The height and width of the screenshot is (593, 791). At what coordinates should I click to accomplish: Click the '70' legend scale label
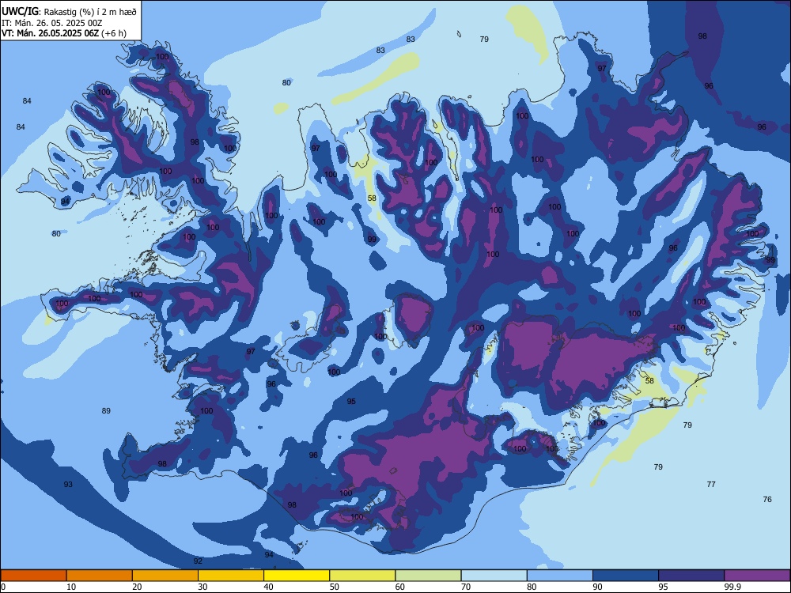coord(466,587)
